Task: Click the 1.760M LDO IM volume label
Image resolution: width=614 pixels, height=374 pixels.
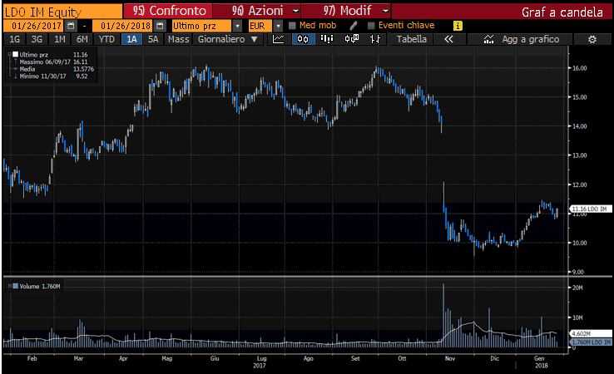Action: point(591,342)
